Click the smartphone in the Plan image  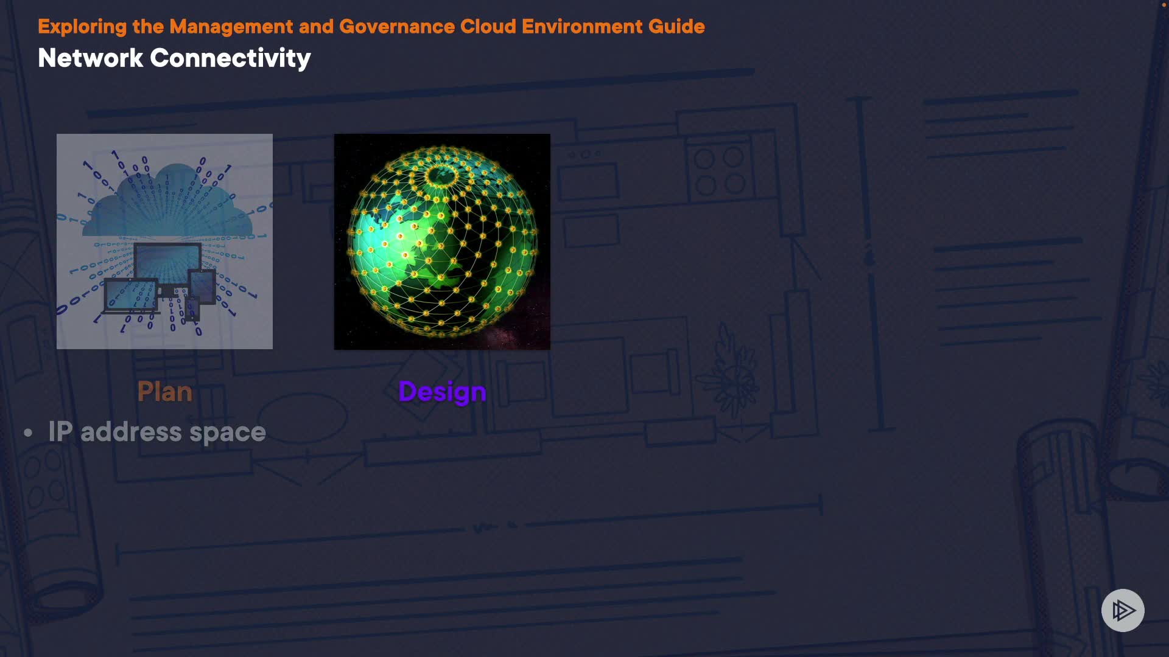[x=192, y=309]
